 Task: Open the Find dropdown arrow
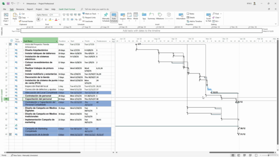coord(221,14)
